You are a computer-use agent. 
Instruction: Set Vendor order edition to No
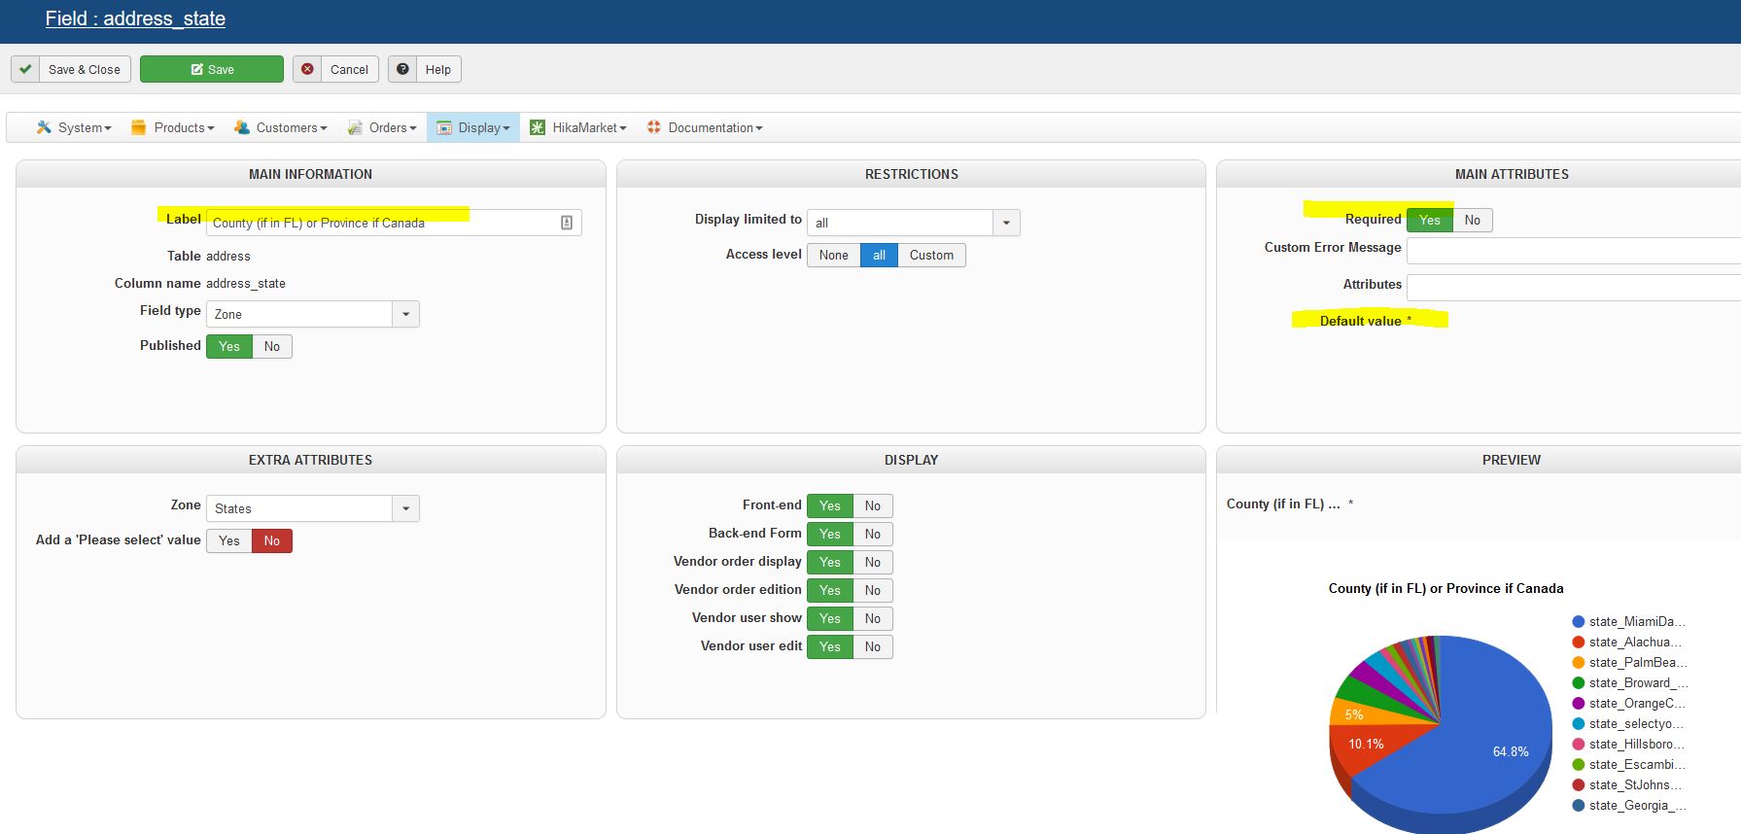pos(873,590)
